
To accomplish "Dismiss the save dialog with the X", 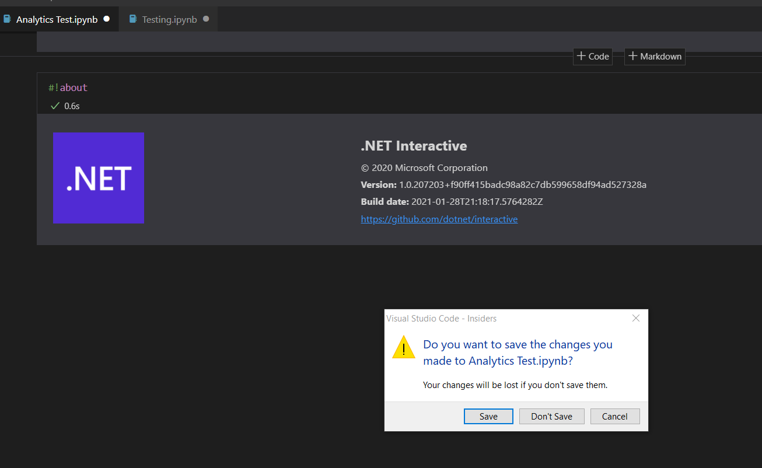I will pyautogui.click(x=635, y=318).
